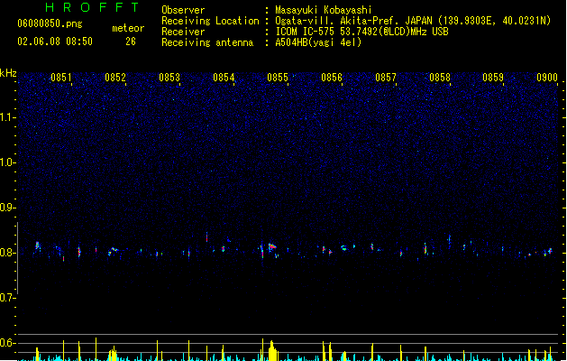Click the Receiving antenna label
The height and width of the screenshot is (361, 567).
pos(207,42)
